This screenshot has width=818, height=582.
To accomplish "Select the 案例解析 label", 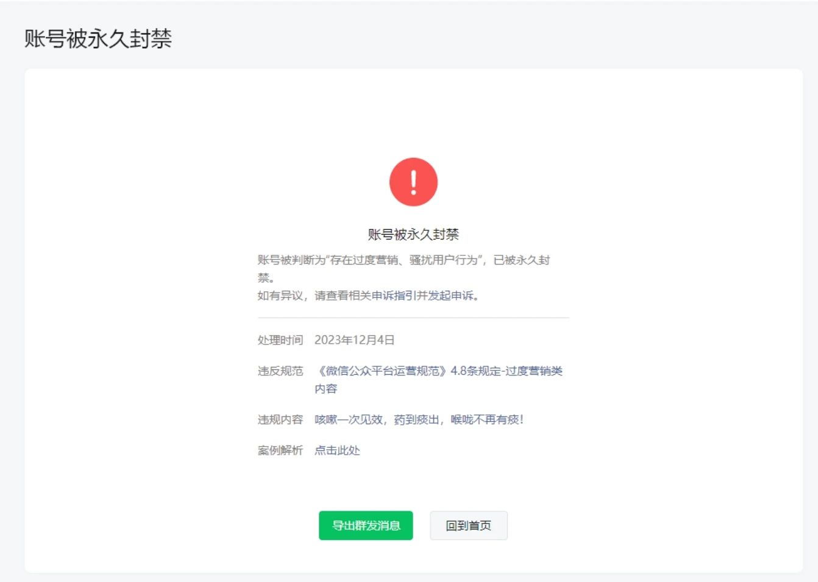I will (x=280, y=450).
